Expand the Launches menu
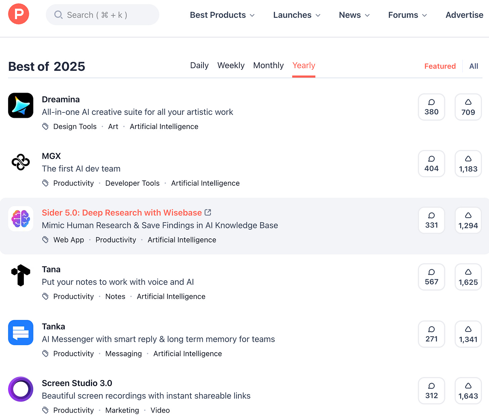 [x=297, y=15]
